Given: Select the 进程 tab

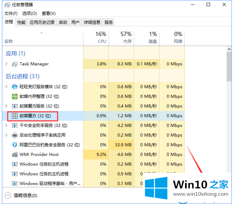Looking at the screenshot, I should (x=9, y=22).
